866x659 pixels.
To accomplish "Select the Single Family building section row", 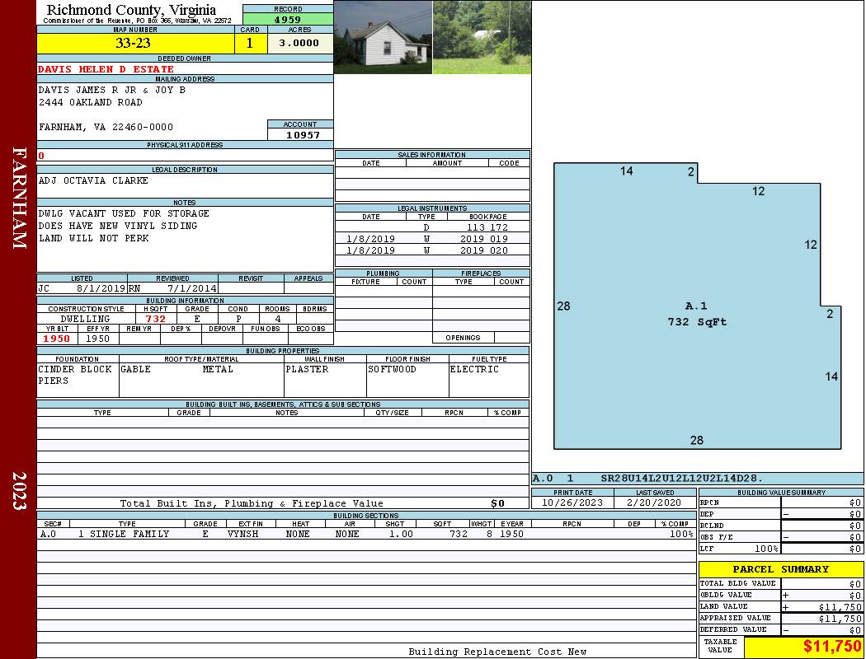I will point(366,534).
